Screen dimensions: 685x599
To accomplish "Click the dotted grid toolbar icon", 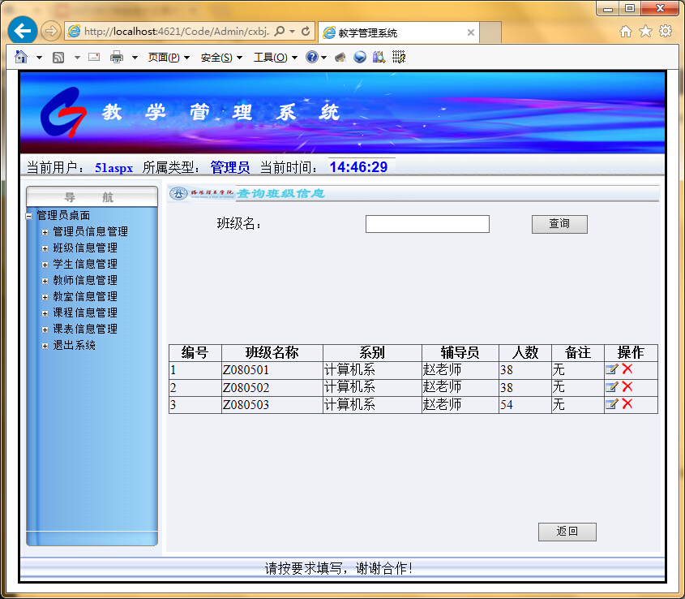I will click(x=398, y=57).
